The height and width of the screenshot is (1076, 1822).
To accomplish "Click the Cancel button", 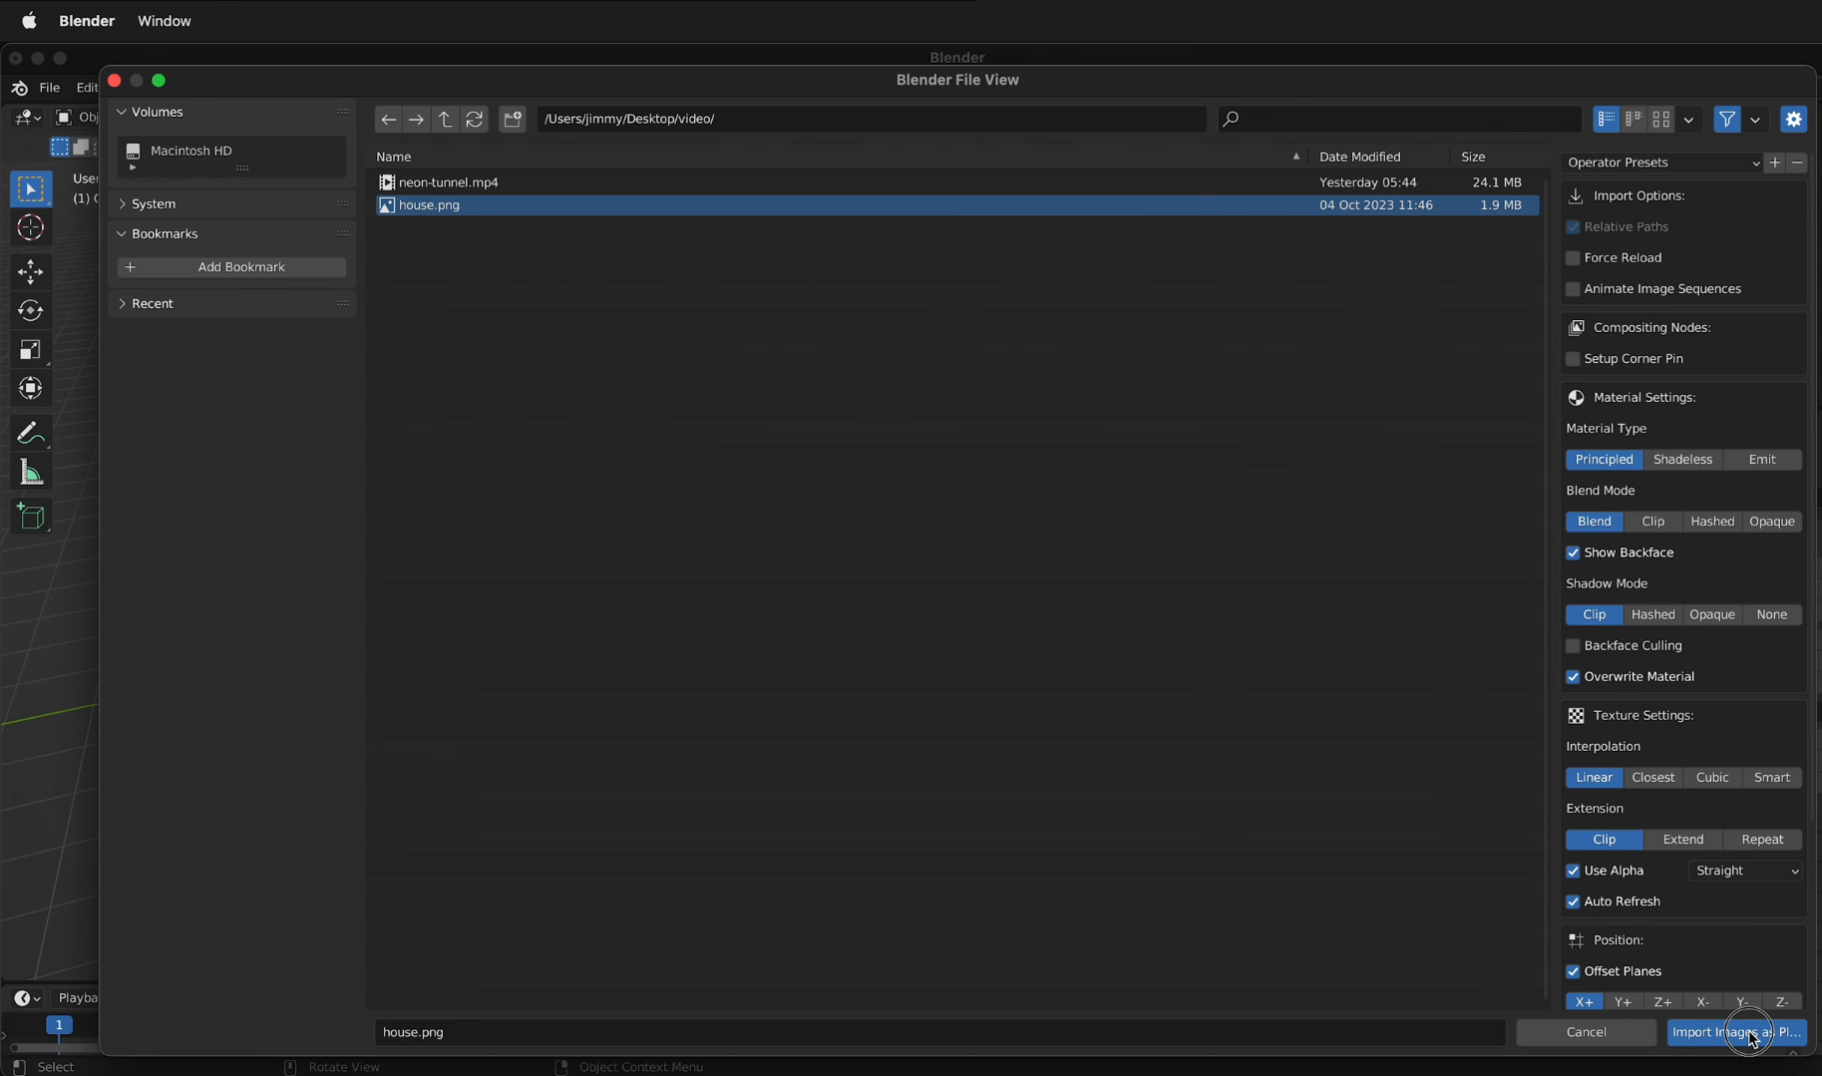I will coord(1587,1032).
